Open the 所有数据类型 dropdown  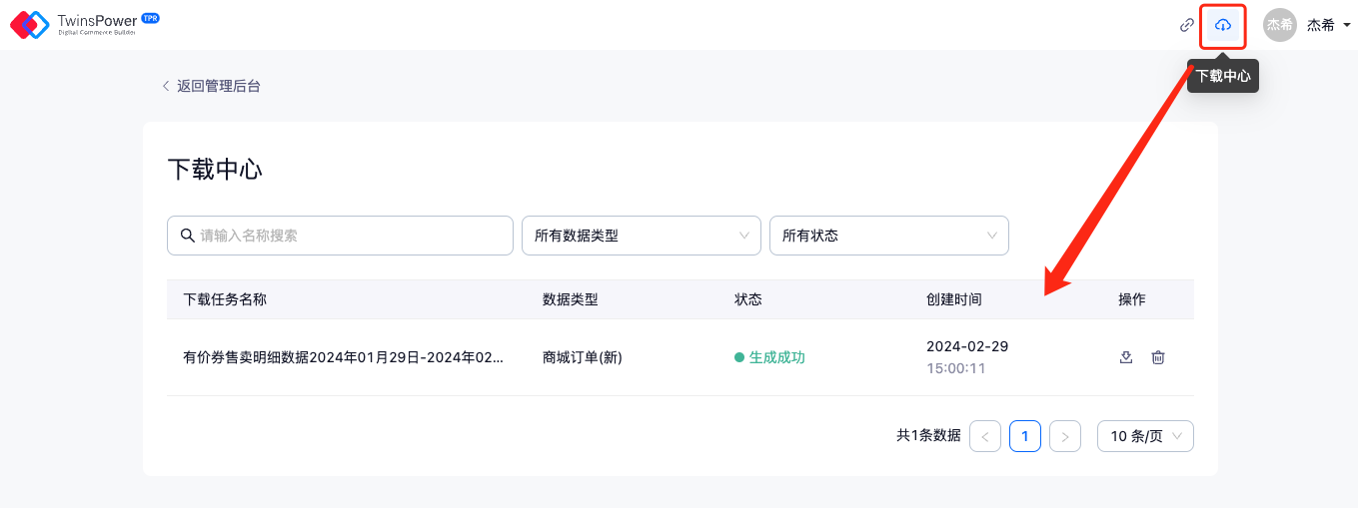pos(641,236)
